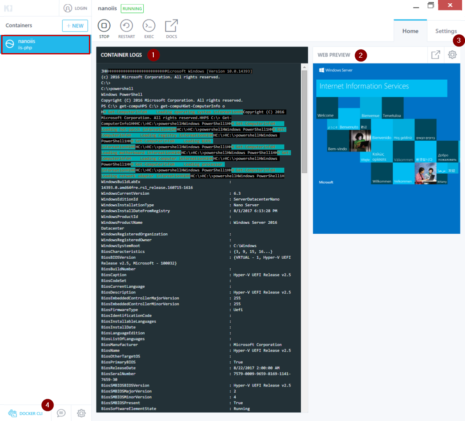This screenshot has width=465, height=421.
Task: Click the gear icon beside Web Preview
Action: pos(452,55)
